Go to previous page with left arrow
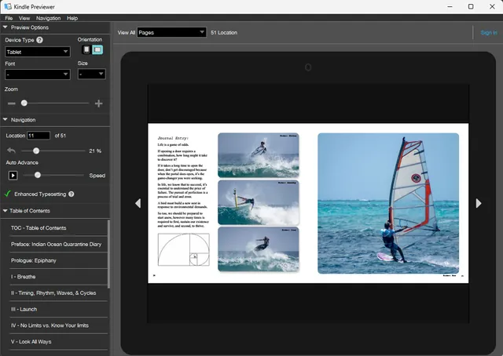 pos(138,203)
